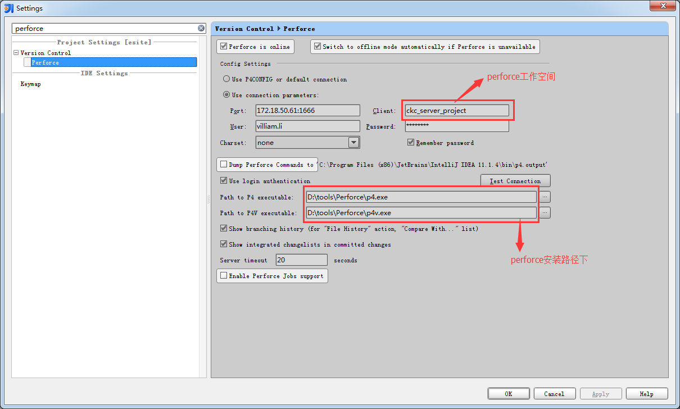Click the Path to P4V executable field
The image size is (680, 409).
click(x=421, y=213)
